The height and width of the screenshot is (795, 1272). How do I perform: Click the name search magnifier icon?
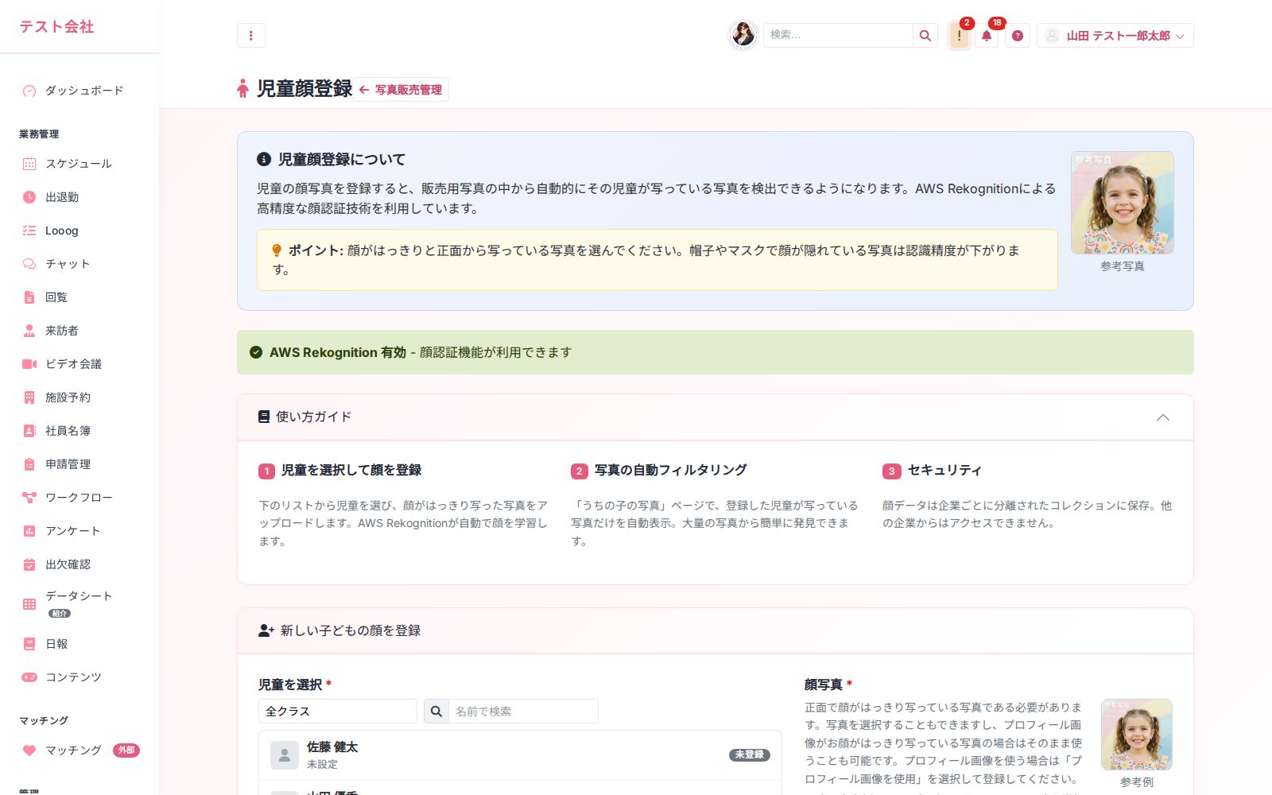pos(436,712)
